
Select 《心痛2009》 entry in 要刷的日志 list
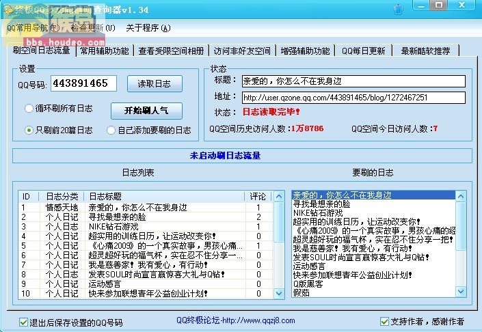click(x=374, y=230)
